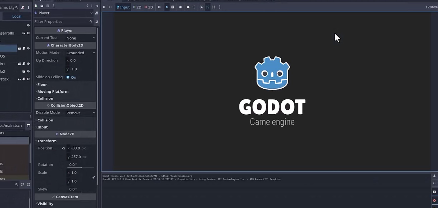Load resource folder icon in Inspector

tap(42, 6)
